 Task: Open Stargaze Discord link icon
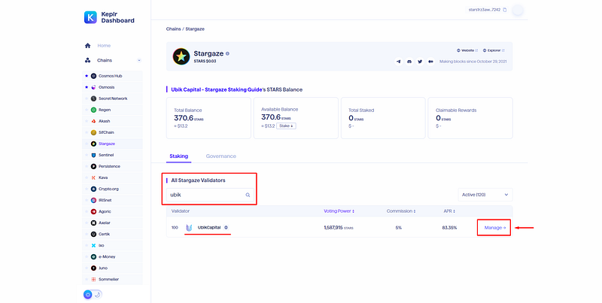point(409,62)
